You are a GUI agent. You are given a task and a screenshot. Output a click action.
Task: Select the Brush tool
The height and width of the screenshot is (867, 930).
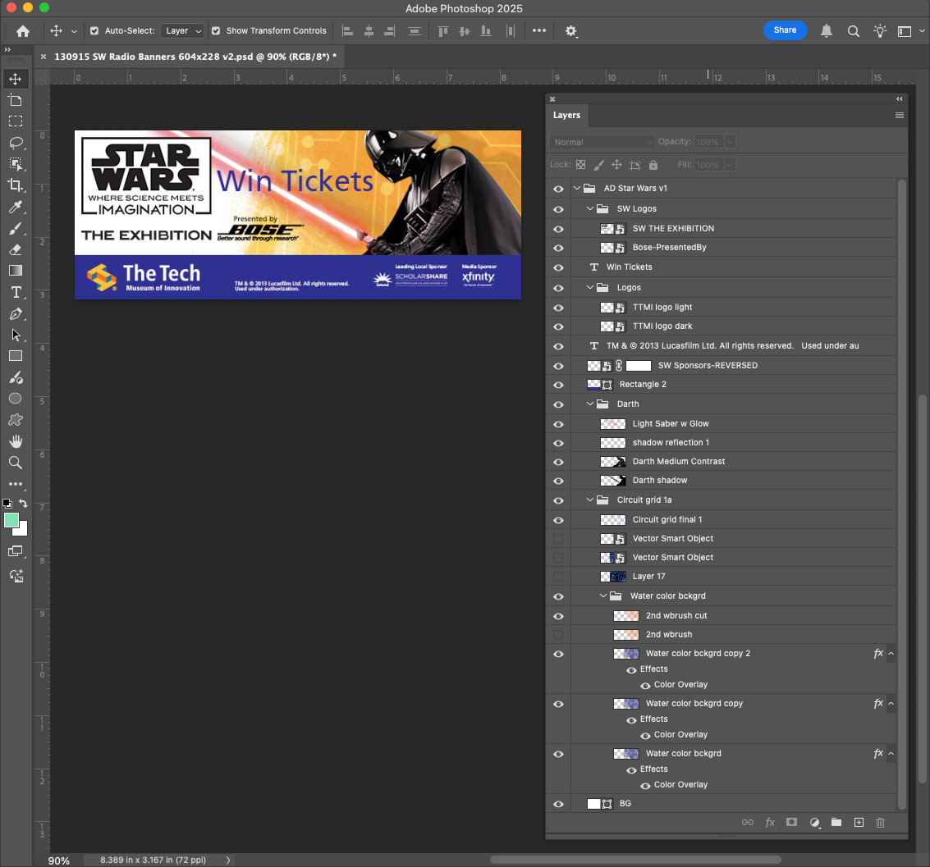16,228
